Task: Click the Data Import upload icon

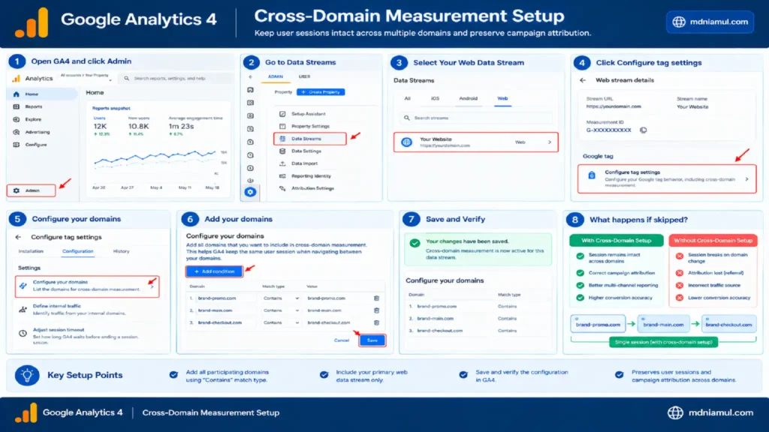Action: point(282,163)
